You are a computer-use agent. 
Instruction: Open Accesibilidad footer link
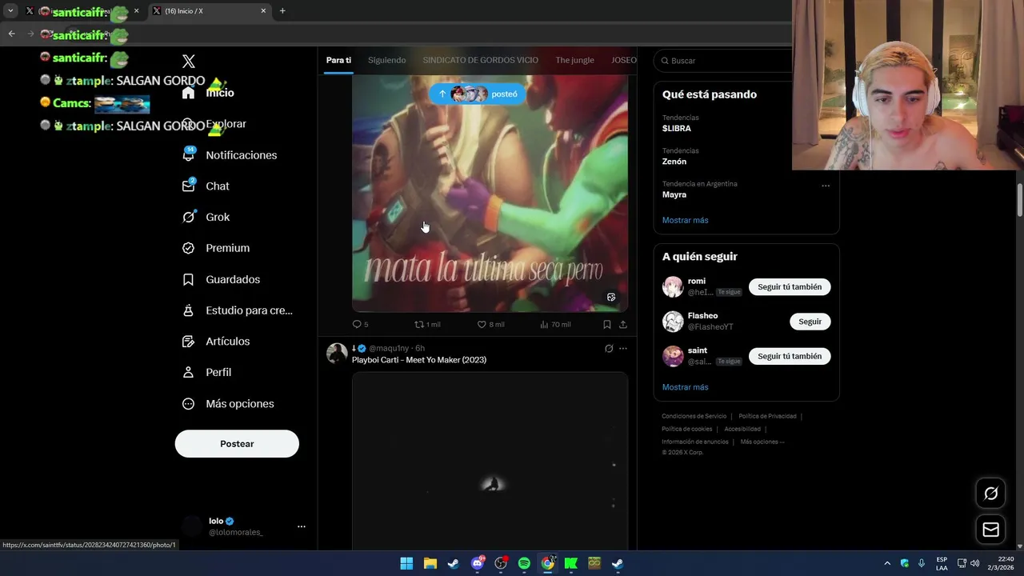(742, 429)
